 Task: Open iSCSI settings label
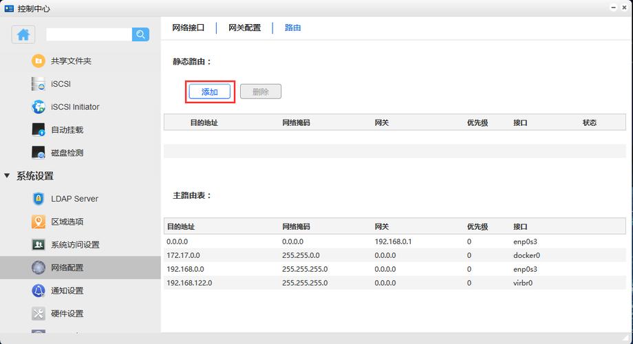point(61,84)
